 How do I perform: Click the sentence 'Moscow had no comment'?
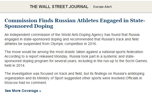26,83
